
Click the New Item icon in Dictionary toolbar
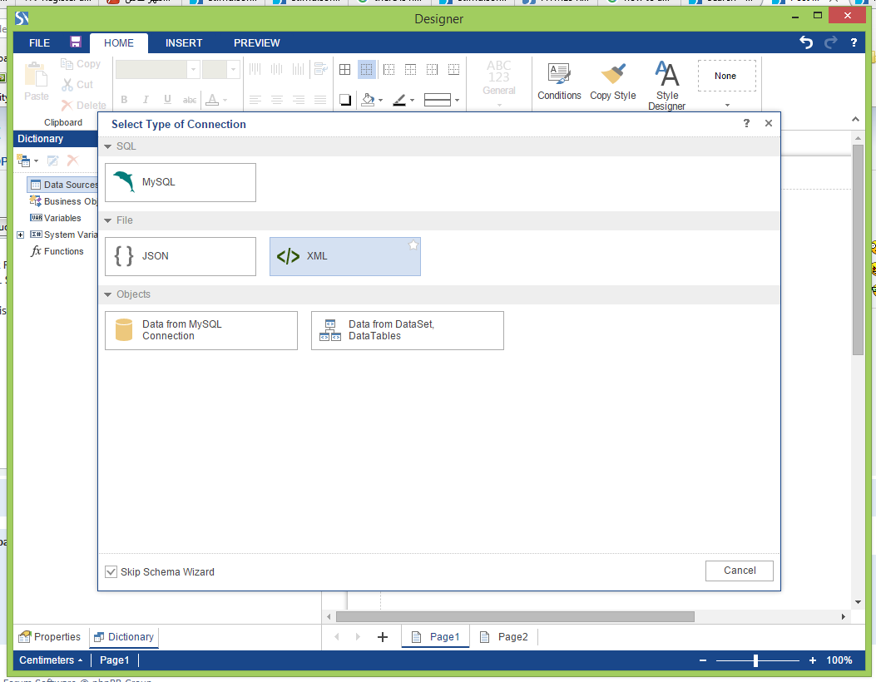[23, 161]
